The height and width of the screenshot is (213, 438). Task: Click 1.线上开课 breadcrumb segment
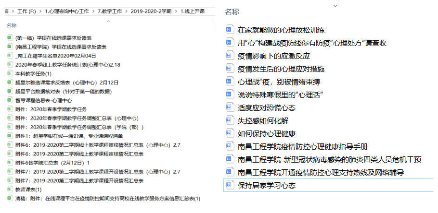pos(193,11)
